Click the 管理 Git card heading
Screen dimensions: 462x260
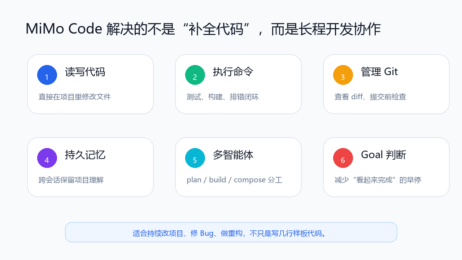coord(379,72)
